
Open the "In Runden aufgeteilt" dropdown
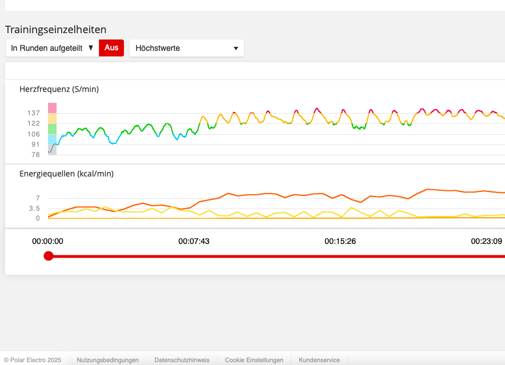point(52,48)
